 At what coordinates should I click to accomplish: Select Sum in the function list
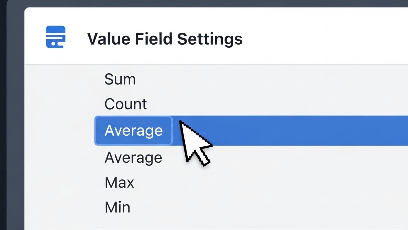point(120,79)
